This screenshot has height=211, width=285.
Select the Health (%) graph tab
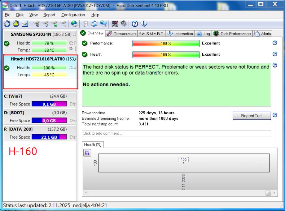93,144
